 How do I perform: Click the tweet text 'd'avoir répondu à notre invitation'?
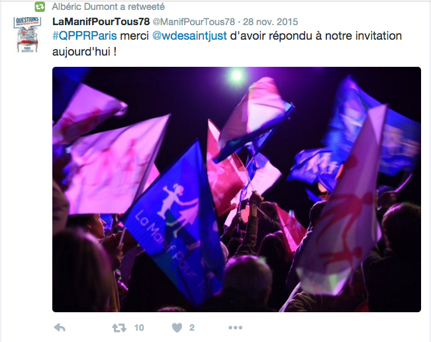click(316, 36)
